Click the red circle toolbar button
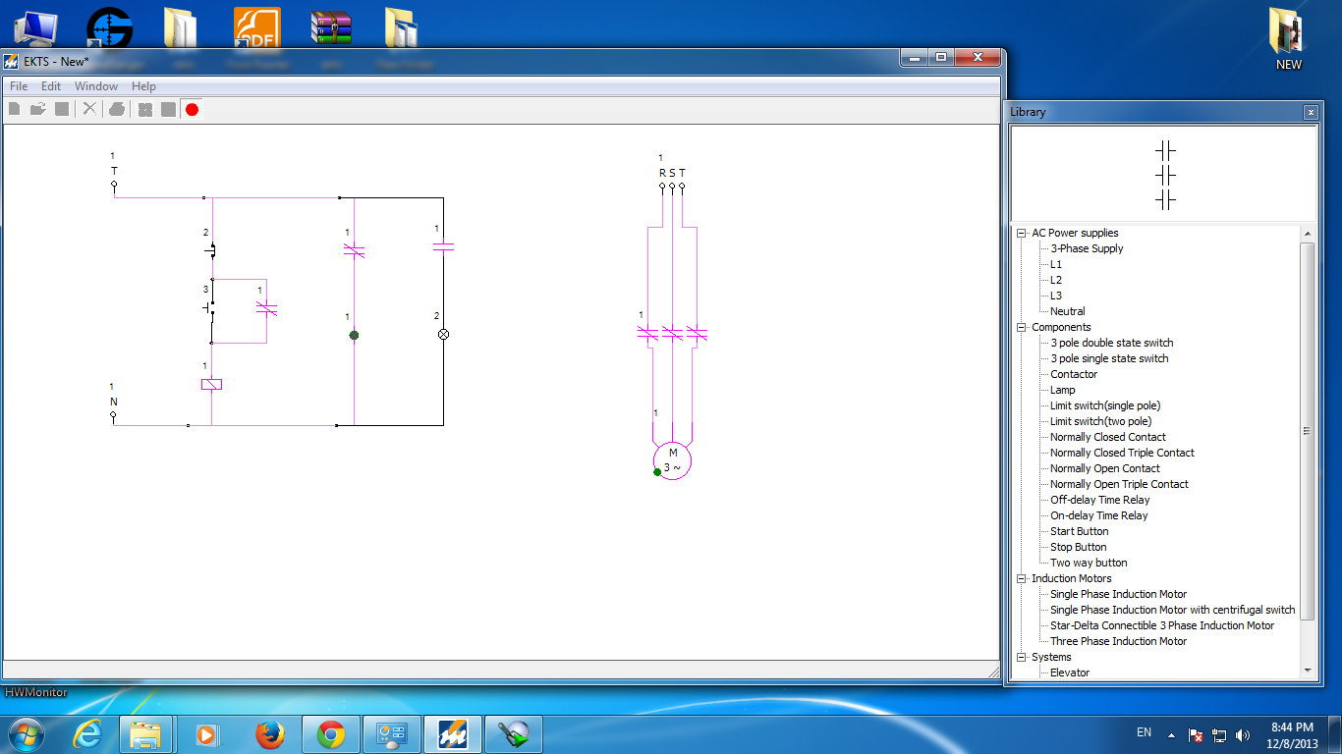Image resolution: width=1342 pixels, height=754 pixels. click(192, 109)
